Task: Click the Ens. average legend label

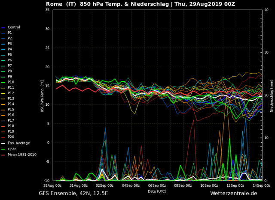Action: click(x=19, y=143)
